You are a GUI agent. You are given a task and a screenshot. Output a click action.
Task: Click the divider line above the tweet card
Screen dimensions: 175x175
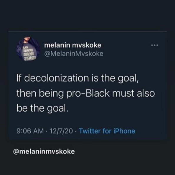pos(88,31)
